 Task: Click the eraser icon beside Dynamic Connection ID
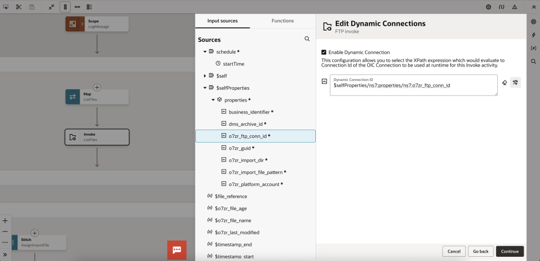tap(505, 82)
